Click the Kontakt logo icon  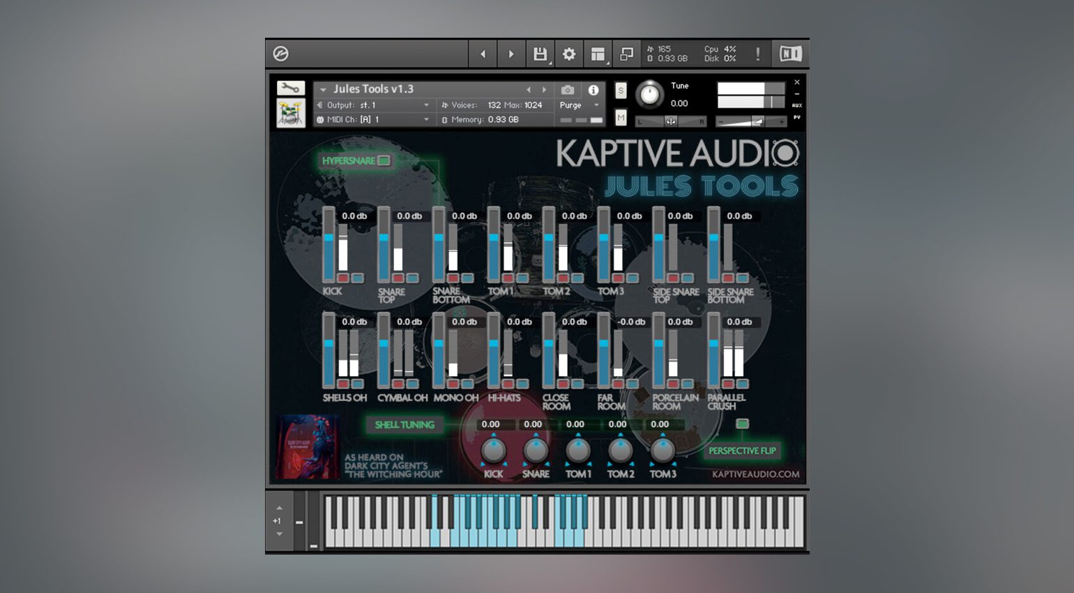tap(281, 54)
